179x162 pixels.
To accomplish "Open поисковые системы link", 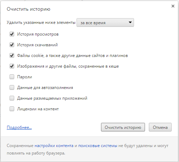I will click(x=98, y=146).
